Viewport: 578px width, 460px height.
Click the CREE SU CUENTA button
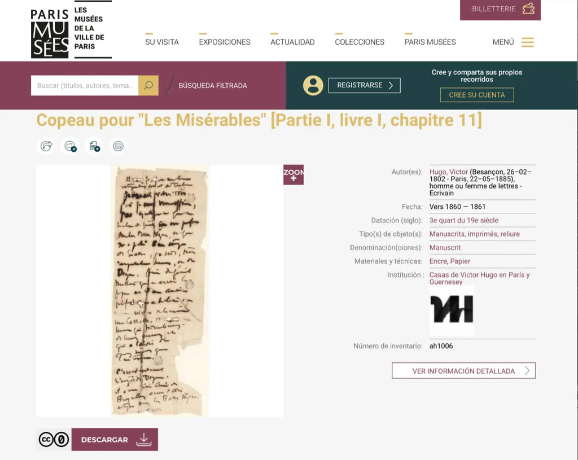coord(476,95)
